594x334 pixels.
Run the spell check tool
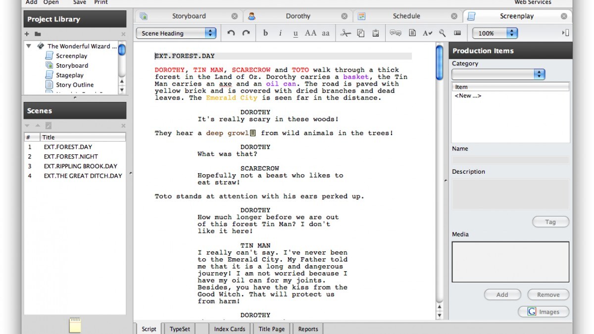tap(427, 33)
